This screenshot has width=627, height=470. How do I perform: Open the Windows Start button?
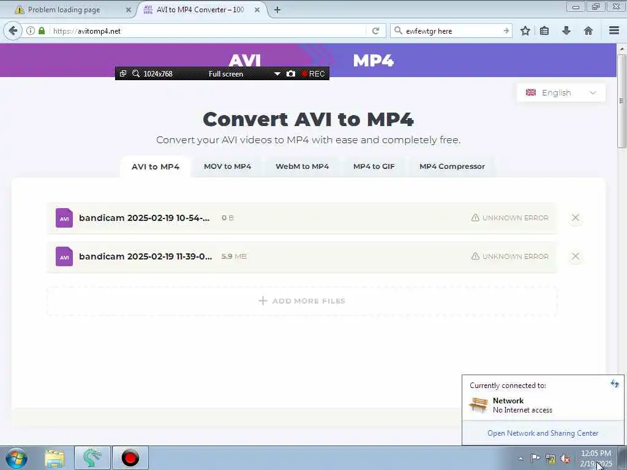pyautogui.click(x=17, y=458)
